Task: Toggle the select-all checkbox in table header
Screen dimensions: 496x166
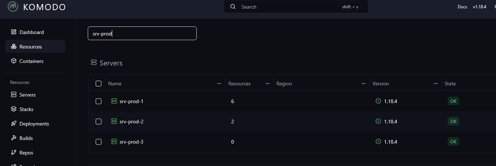Action: (x=99, y=84)
